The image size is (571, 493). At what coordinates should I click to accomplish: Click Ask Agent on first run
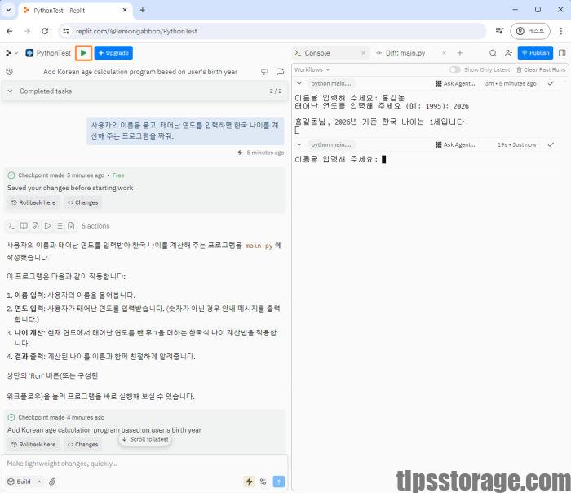point(455,83)
